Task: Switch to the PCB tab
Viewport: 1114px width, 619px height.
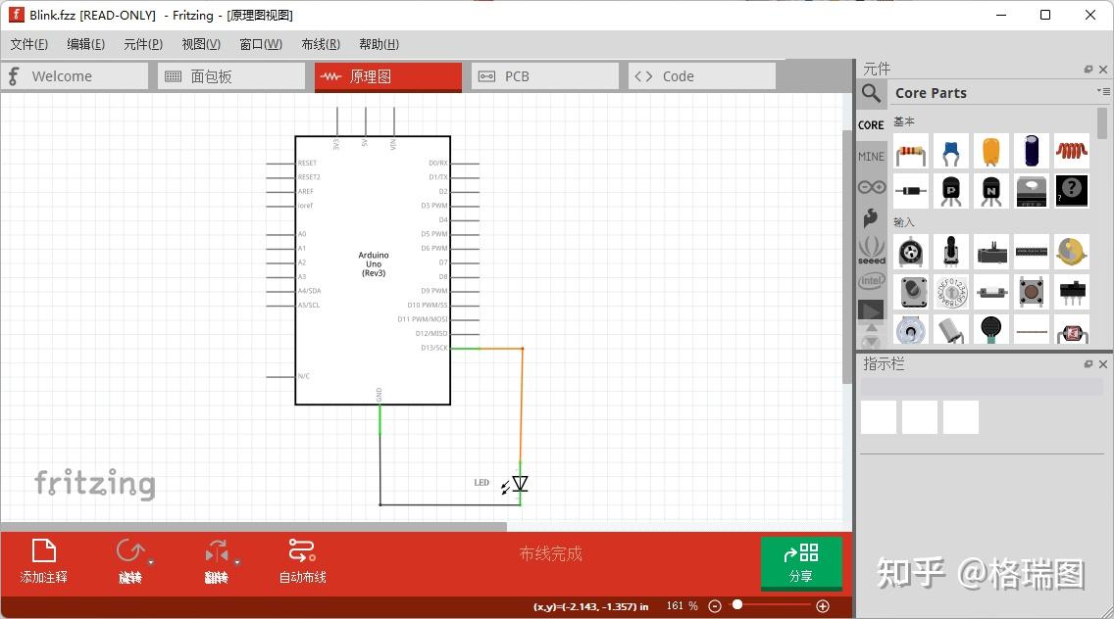Action: (x=545, y=75)
